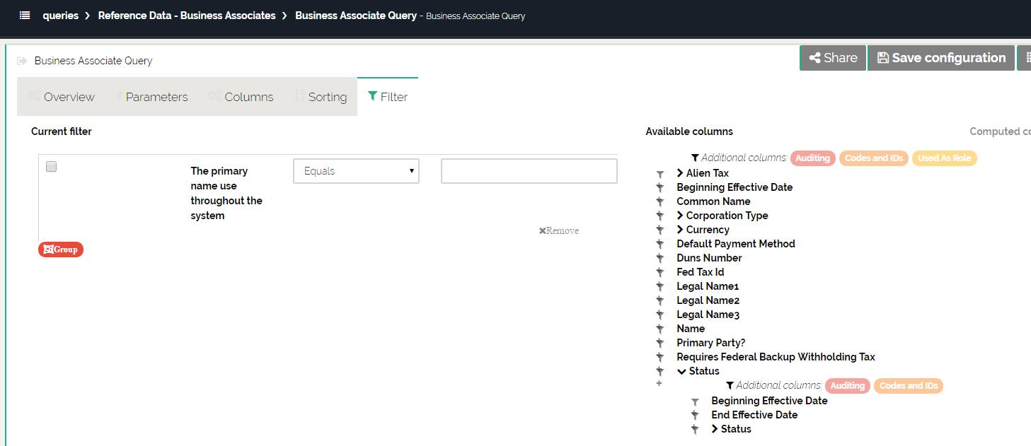Click the hamburger menu icon in header
The height and width of the screenshot is (446, 1031).
(x=25, y=15)
